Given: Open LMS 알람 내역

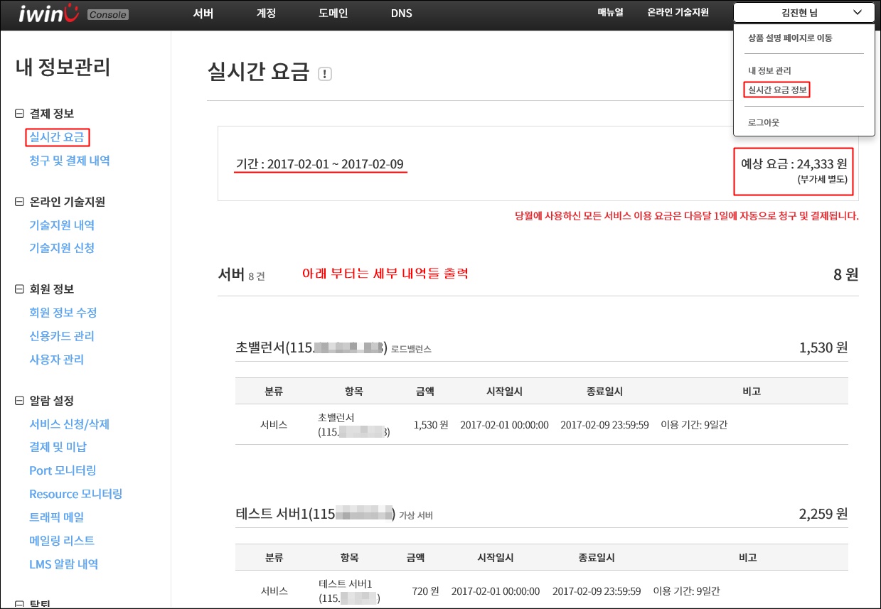Looking at the screenshot, I should [x=64, y=564].
